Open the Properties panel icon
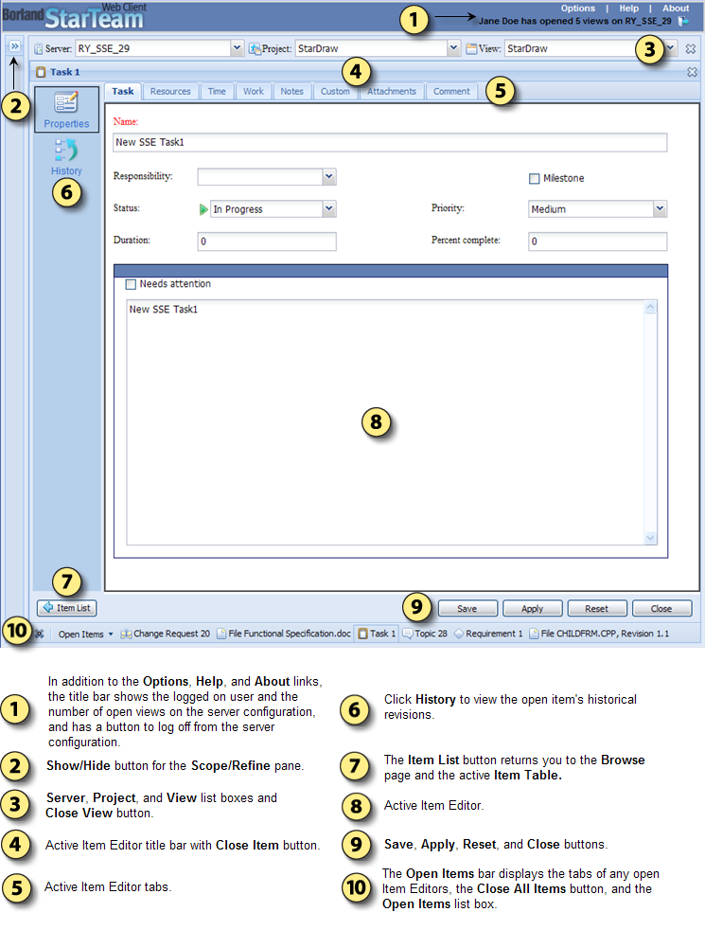The image size is (705, 930). click(66, 109)
